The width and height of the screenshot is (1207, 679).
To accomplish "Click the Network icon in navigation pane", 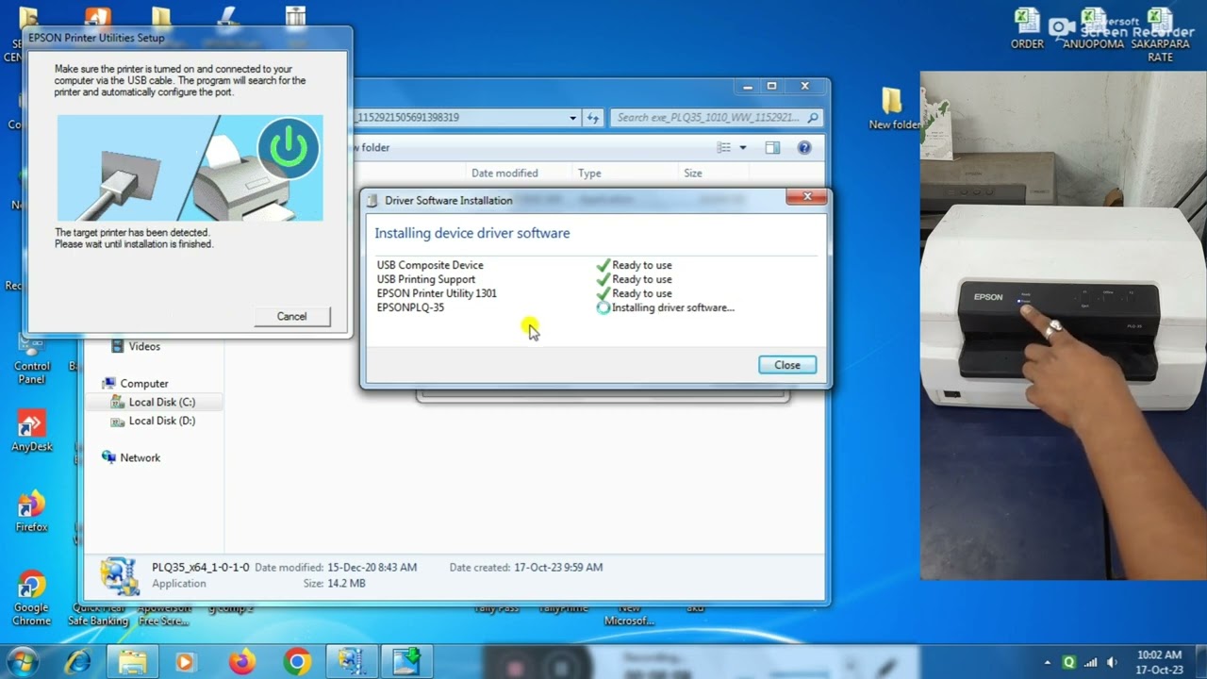I will point(109,457).
